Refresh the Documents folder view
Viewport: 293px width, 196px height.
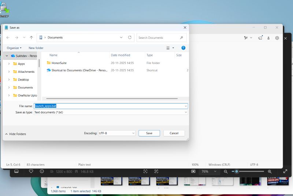coord(130,38)
